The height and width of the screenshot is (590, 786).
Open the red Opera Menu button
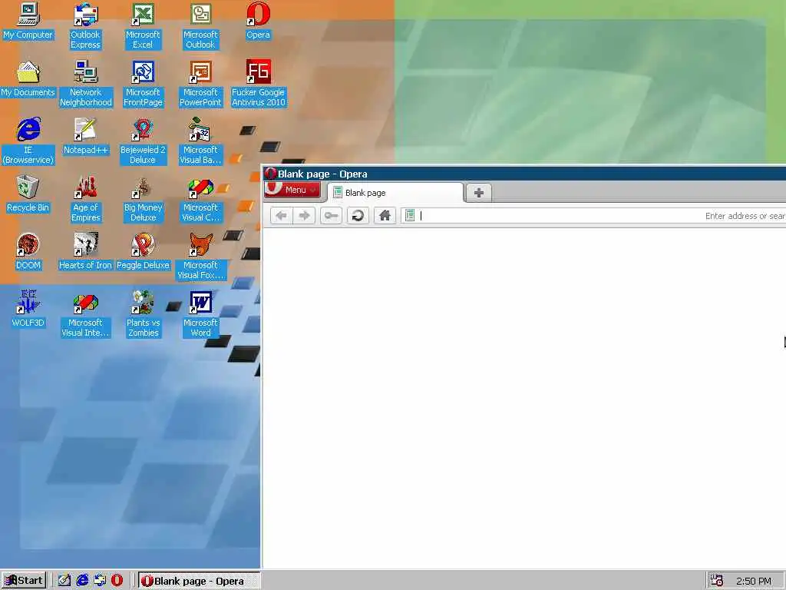tap(292, 190)
